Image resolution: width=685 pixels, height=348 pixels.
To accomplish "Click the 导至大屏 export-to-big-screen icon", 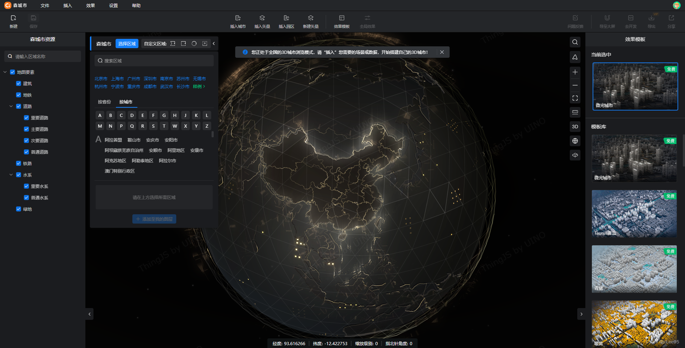I will [x=607, y=18].
